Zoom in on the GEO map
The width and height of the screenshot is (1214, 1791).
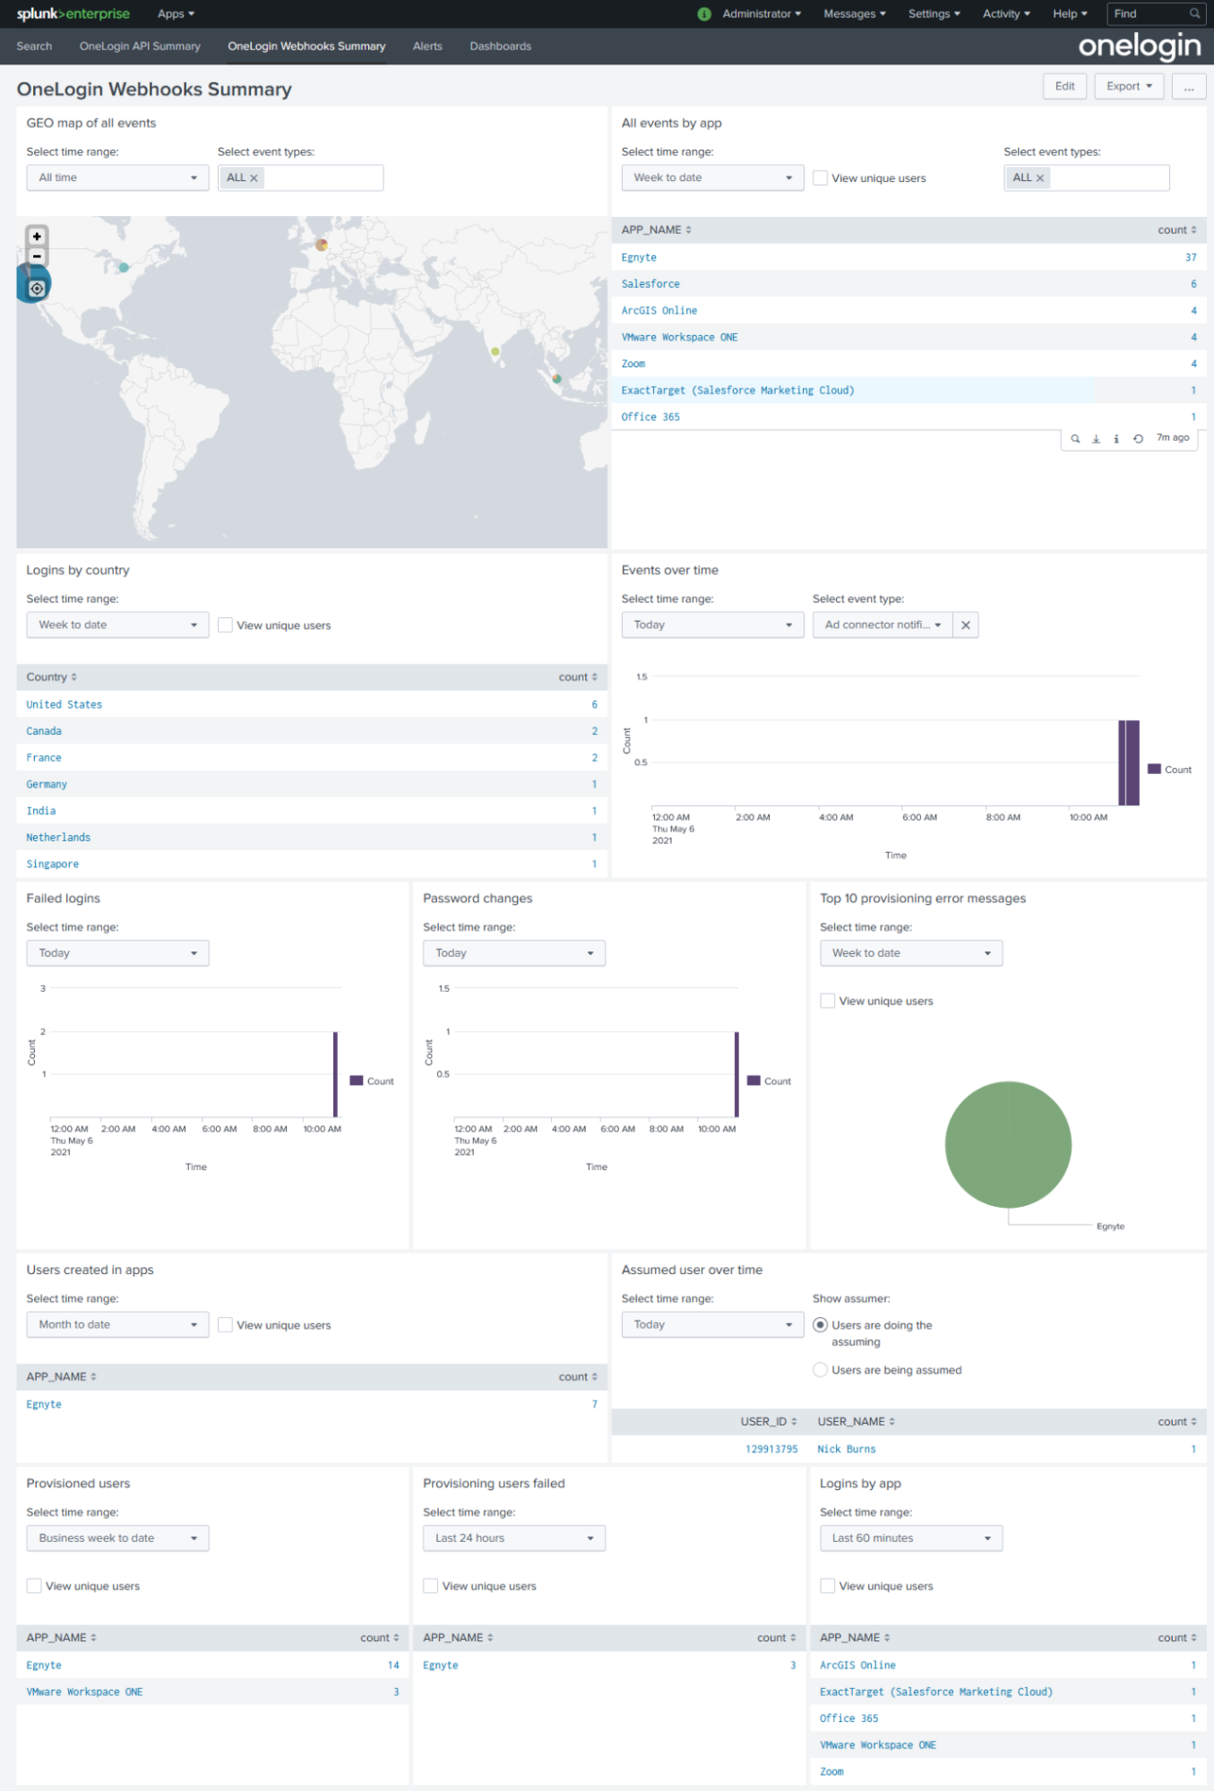click(37, 237)
